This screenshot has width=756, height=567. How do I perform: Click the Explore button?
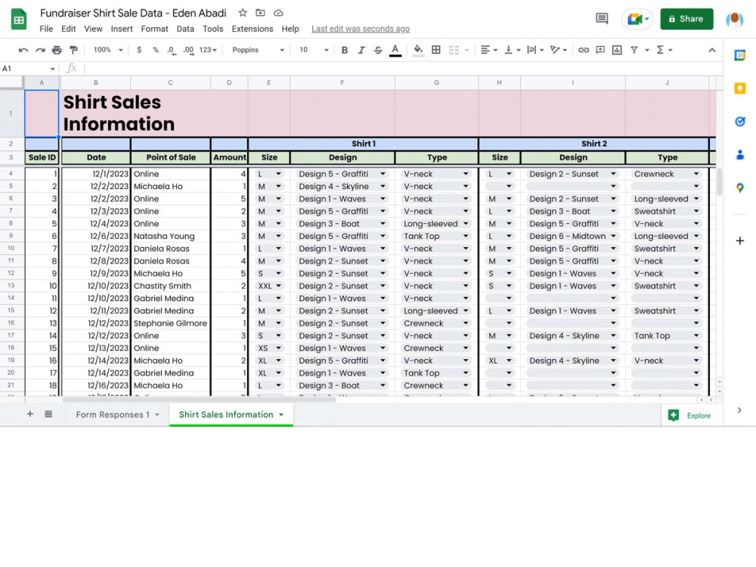pos(689,415)
